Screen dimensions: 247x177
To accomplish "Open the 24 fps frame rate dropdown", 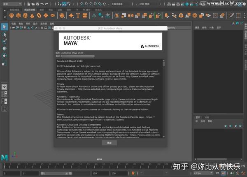I will 203,173.
